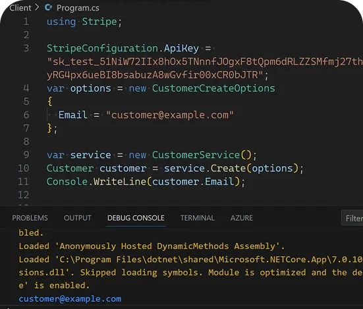The width and height of the screenshot is (363, 309).
Task: Click the Email property on line 6
Action: [72, 115]
